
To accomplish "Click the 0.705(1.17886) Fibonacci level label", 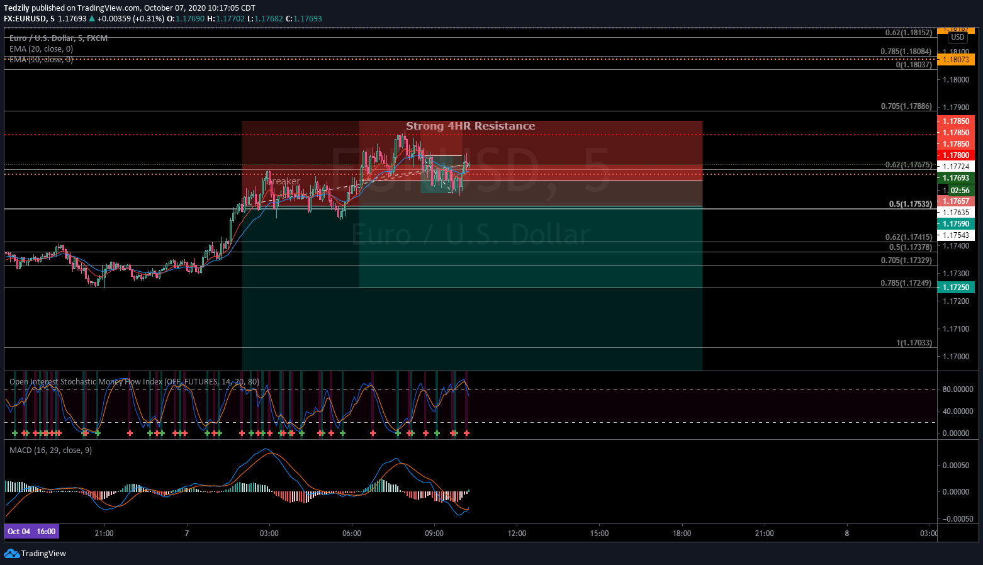I will [x=906, y=106].
